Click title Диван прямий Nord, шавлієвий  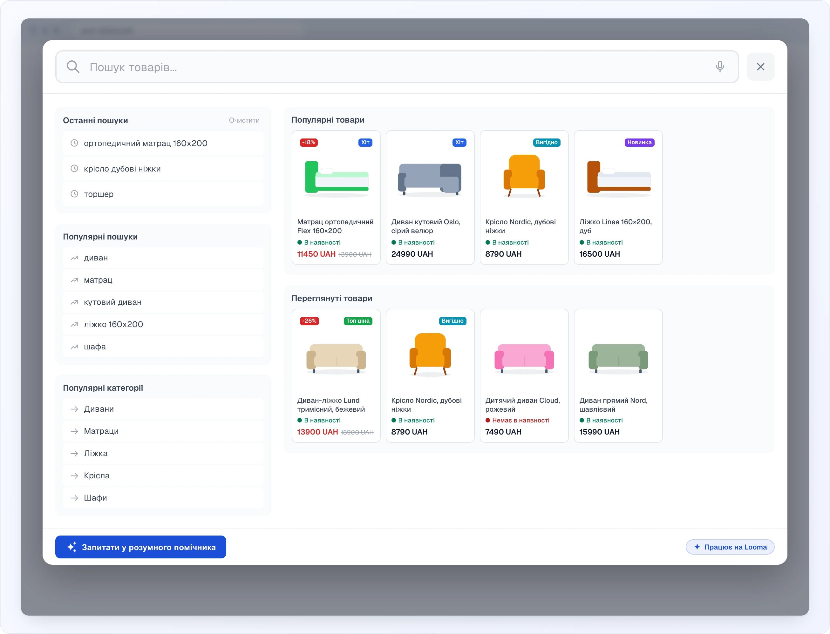tap(613, 405)
